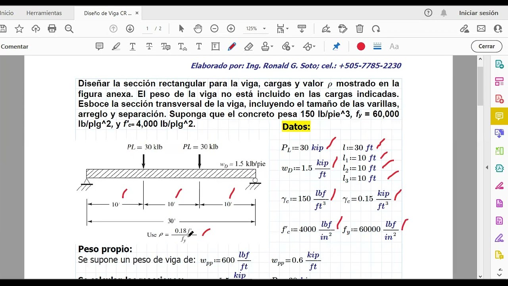Open the page fit options dropdown
Viewport: 508px width, 286px height.
(x=283, y=29)
